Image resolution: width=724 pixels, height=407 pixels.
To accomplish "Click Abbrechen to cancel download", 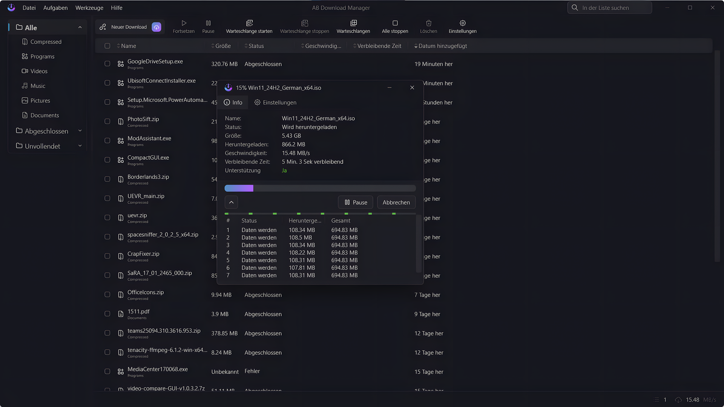I will (396, 202).
